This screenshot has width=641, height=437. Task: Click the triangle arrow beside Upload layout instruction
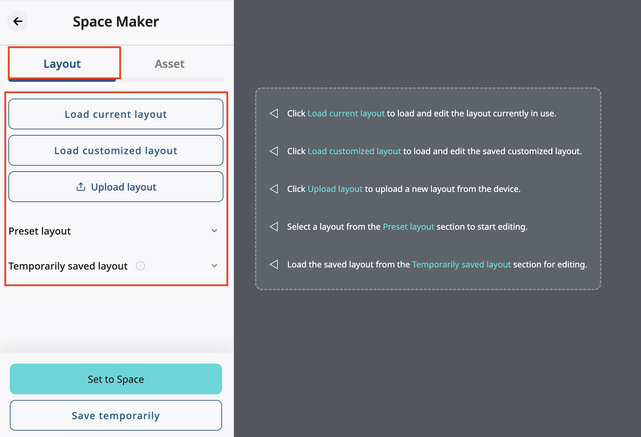274,189
